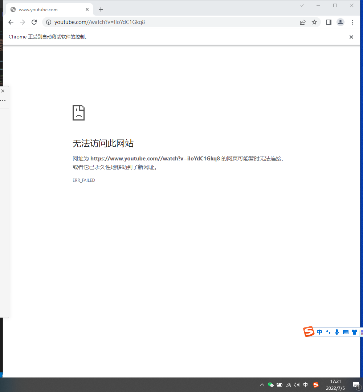363x392 pixels.
Task: Open the Chrome profile avatar
Action: [340, 22]
